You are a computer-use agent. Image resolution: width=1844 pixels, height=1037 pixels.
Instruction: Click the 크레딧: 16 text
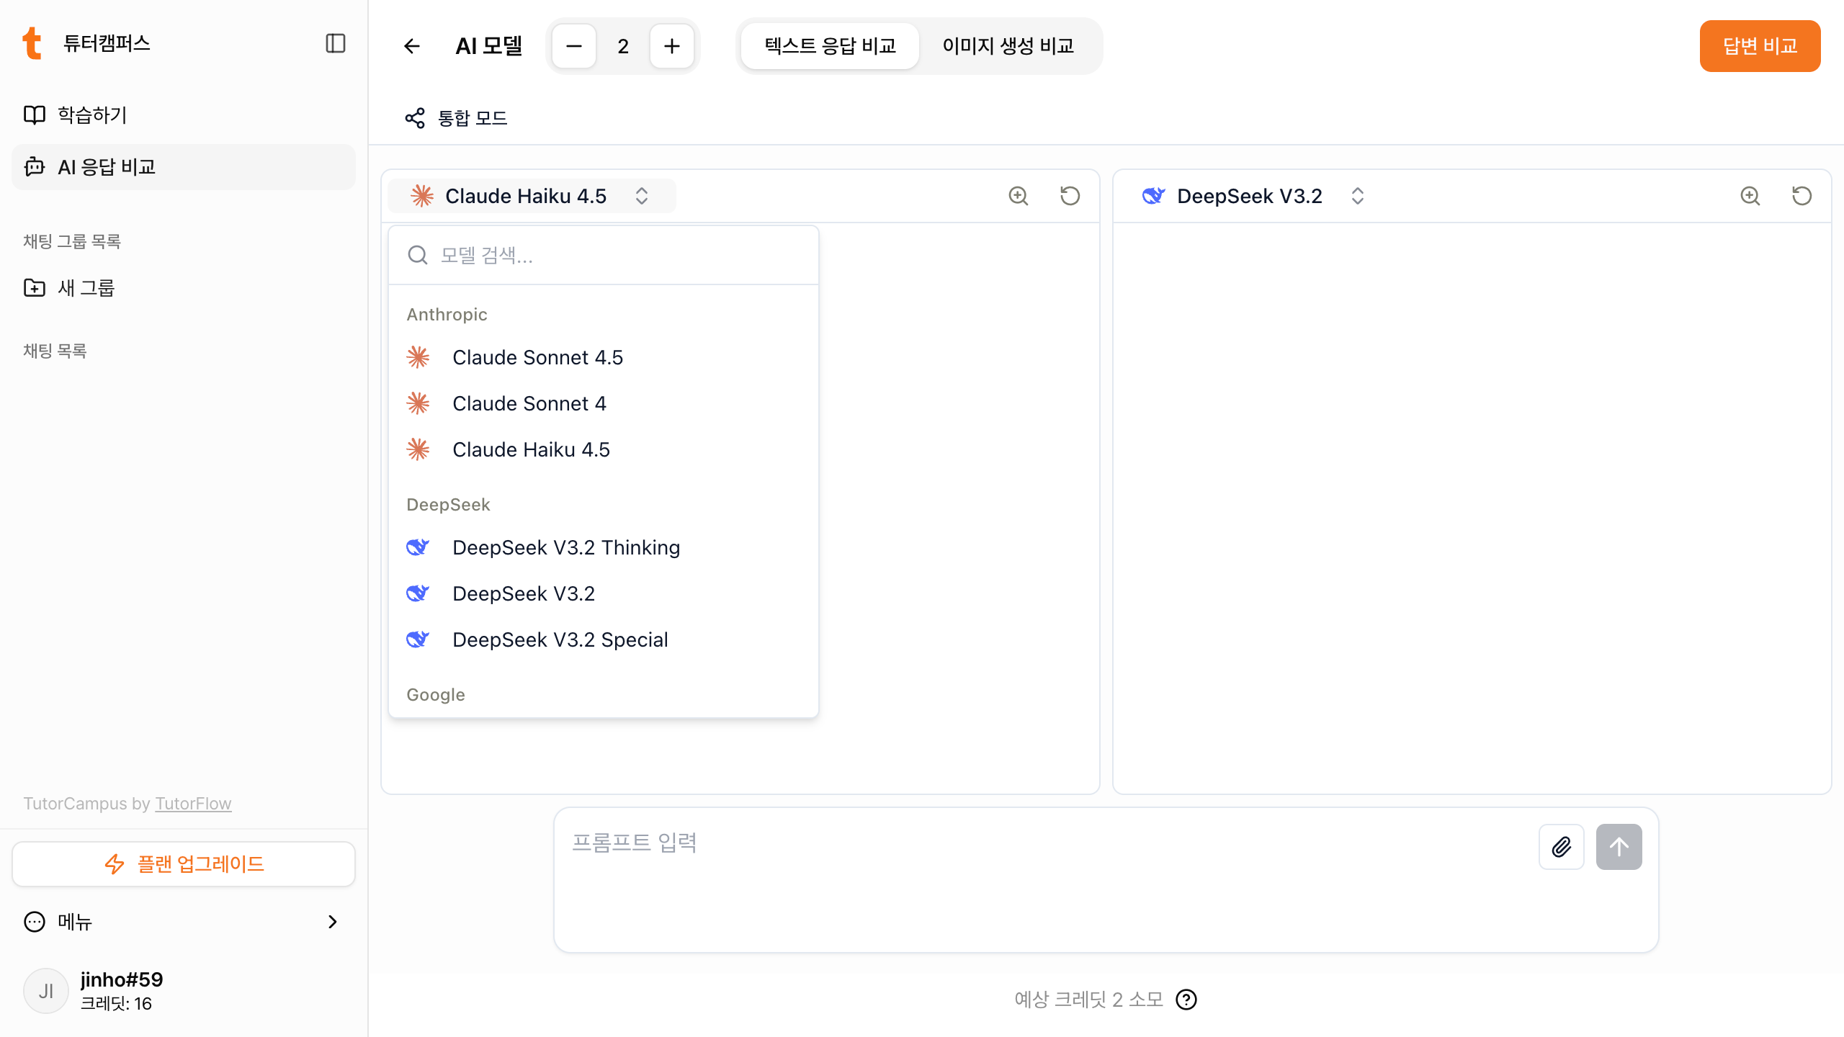116,1004
